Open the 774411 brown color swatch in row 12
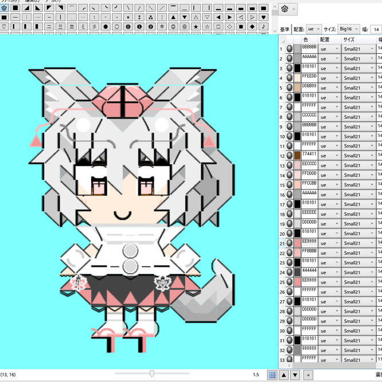Screen dimensions: 382x389 297,156
